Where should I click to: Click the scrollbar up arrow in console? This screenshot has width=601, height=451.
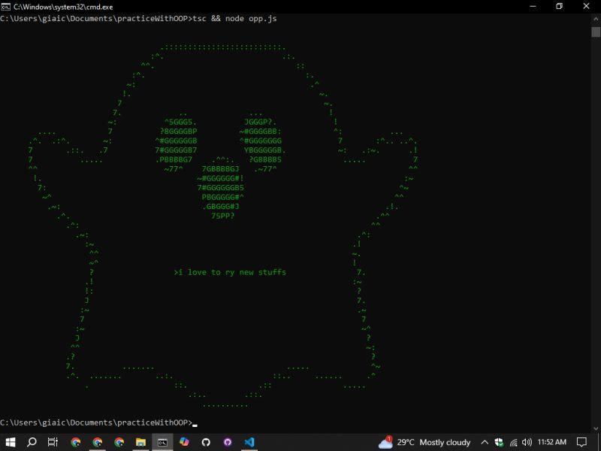595,18
